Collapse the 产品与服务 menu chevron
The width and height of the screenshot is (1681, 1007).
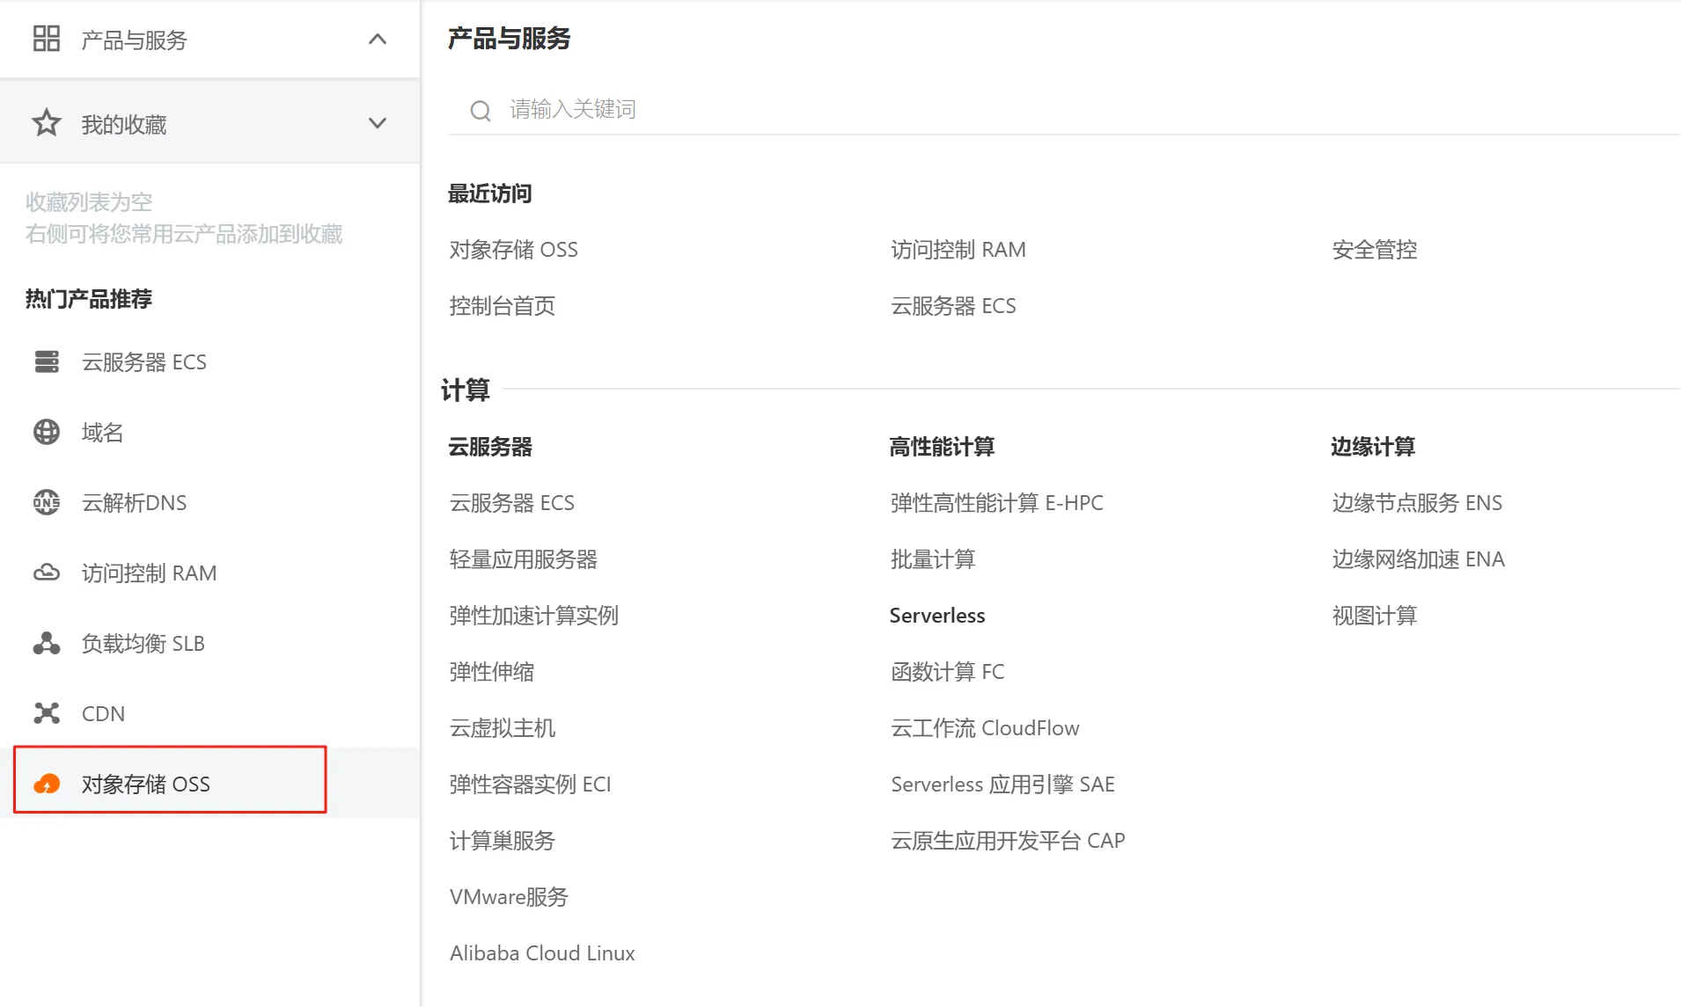coord(378,39)
